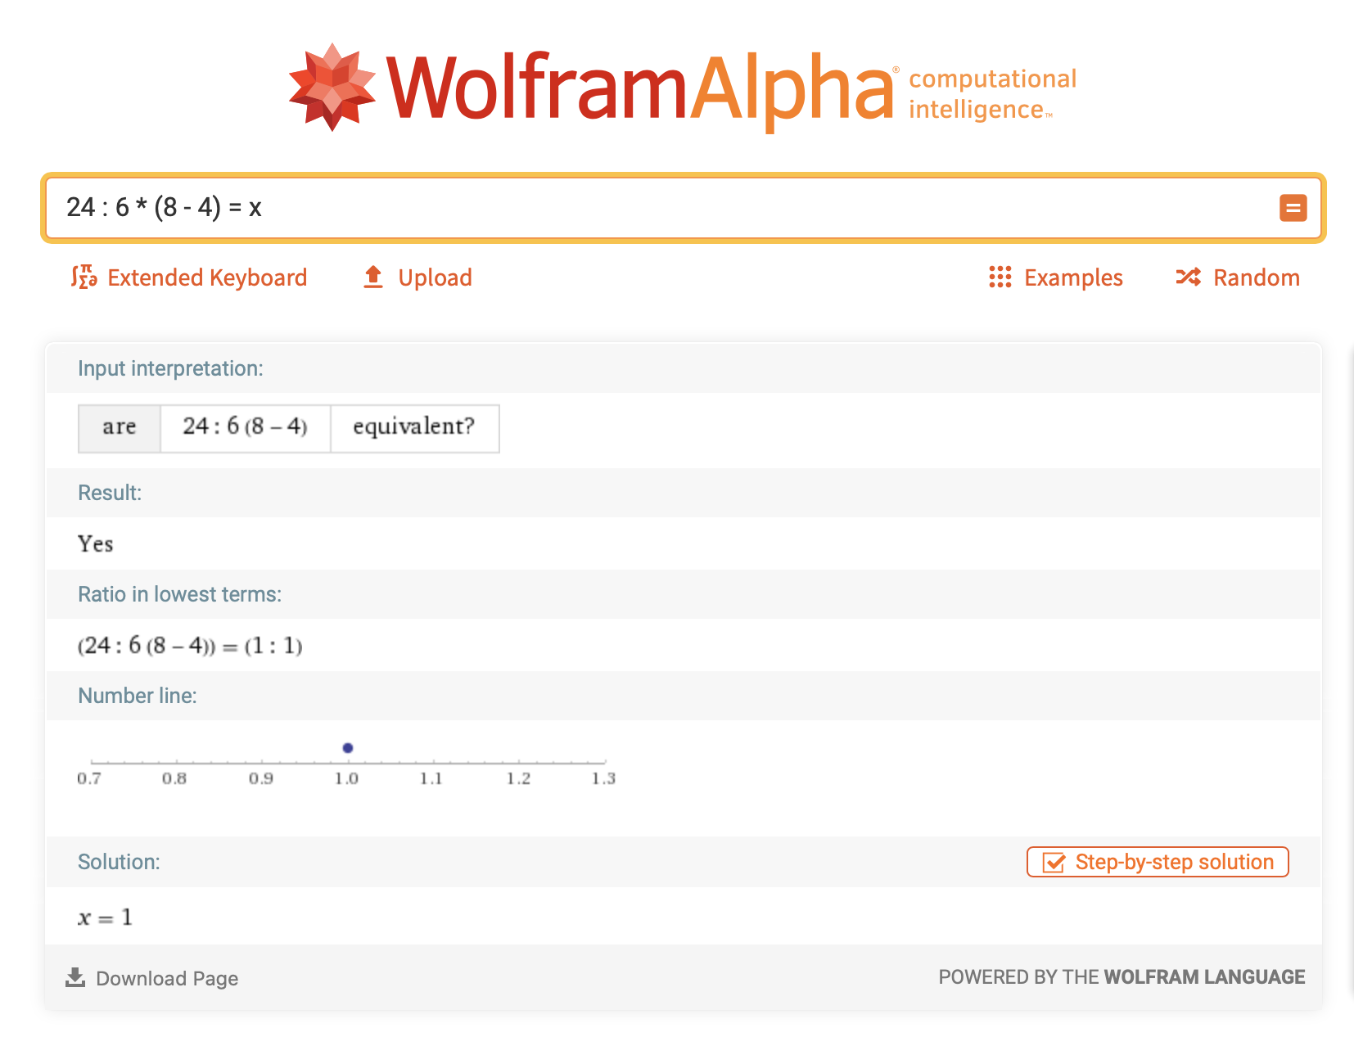Click the 'Solution:' pod heading
The height and width of the screenshot is (1046, 1354).
[119, 862]
